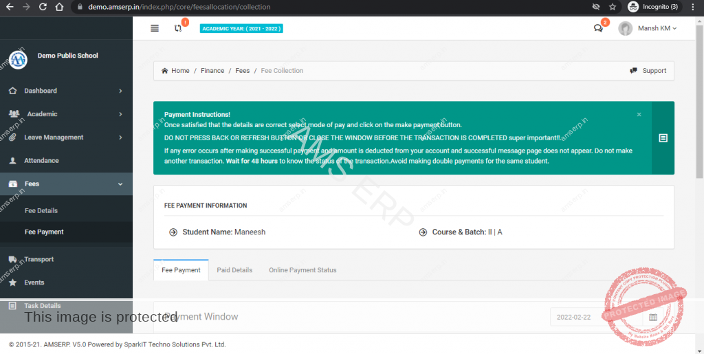Screen dimensions: 704x354
Task: Click the browser address bar URL
Action: tap(179, 7)
